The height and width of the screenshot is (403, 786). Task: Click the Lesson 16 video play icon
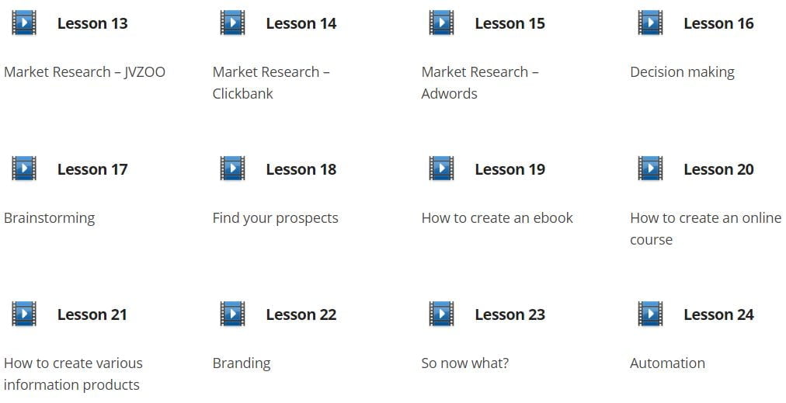point(650,23)
